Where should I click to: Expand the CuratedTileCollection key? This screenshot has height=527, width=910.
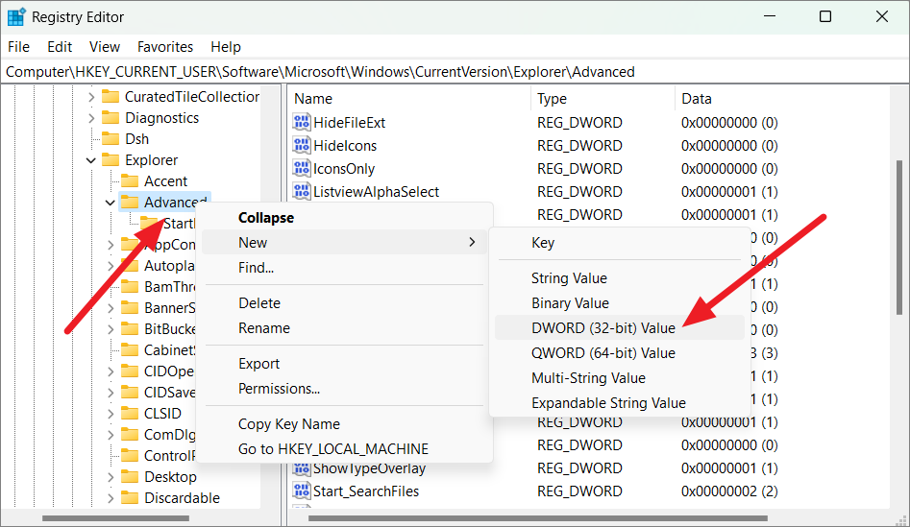click(91, 97)
